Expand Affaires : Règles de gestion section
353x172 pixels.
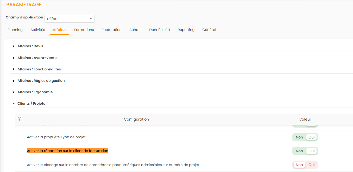click(x=41, y=81)
